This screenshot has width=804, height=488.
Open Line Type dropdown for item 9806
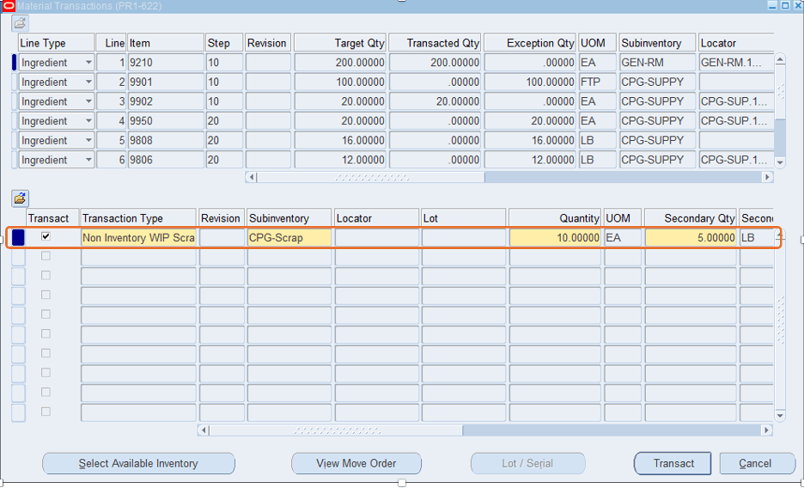88,160
